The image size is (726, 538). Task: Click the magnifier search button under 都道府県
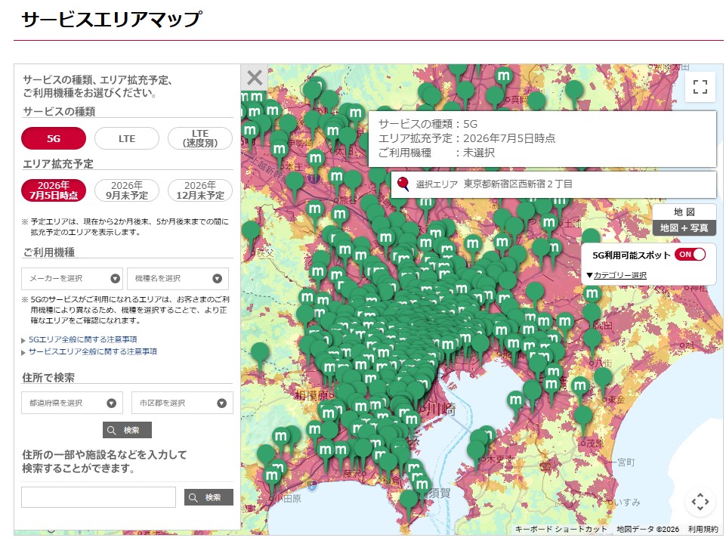(127, 430)
